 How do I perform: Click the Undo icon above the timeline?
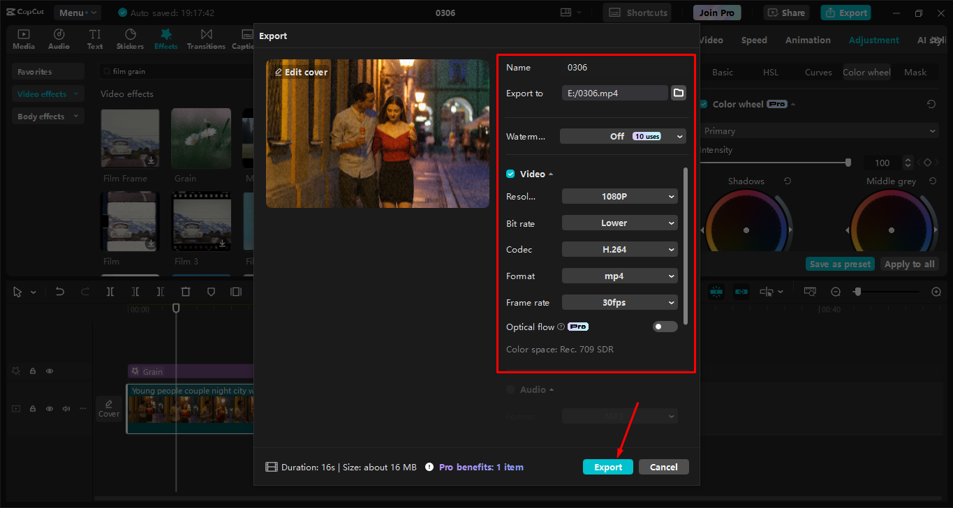tap(59, 292)
